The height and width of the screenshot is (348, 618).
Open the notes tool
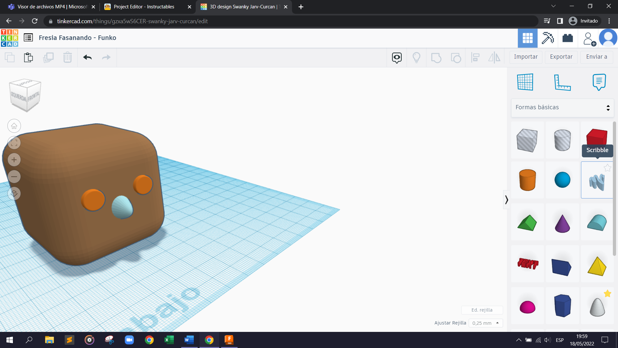pyautogui.click(x=599, y=82)
